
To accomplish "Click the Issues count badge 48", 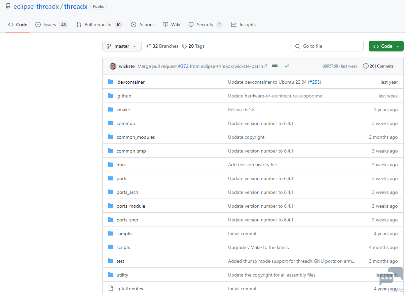I will [x=63, y=25].
